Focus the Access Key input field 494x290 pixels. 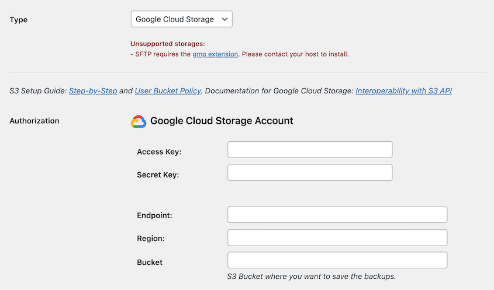(310, 150)
